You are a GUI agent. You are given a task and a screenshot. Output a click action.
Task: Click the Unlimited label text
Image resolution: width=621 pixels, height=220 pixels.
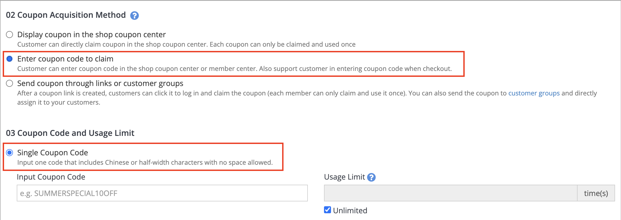[350, 210]
